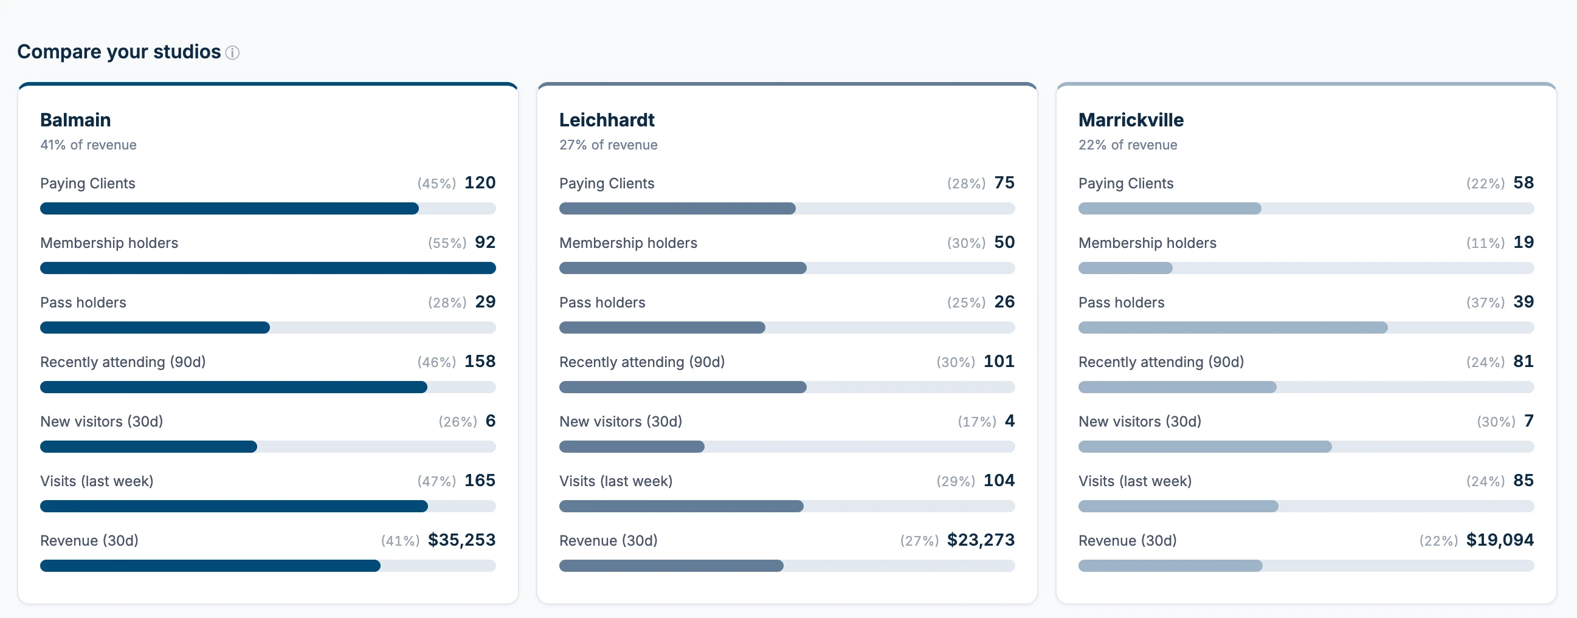The image size is (1577, 618).
Task: Click the (11%) share beside Marrickville Membership holders
Action: coord(1485,243)
